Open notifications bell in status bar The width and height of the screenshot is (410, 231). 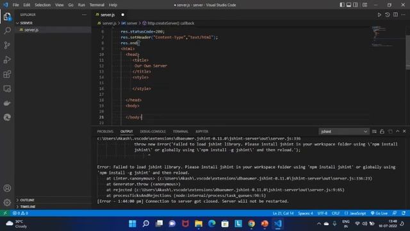(x=404, y=213)
